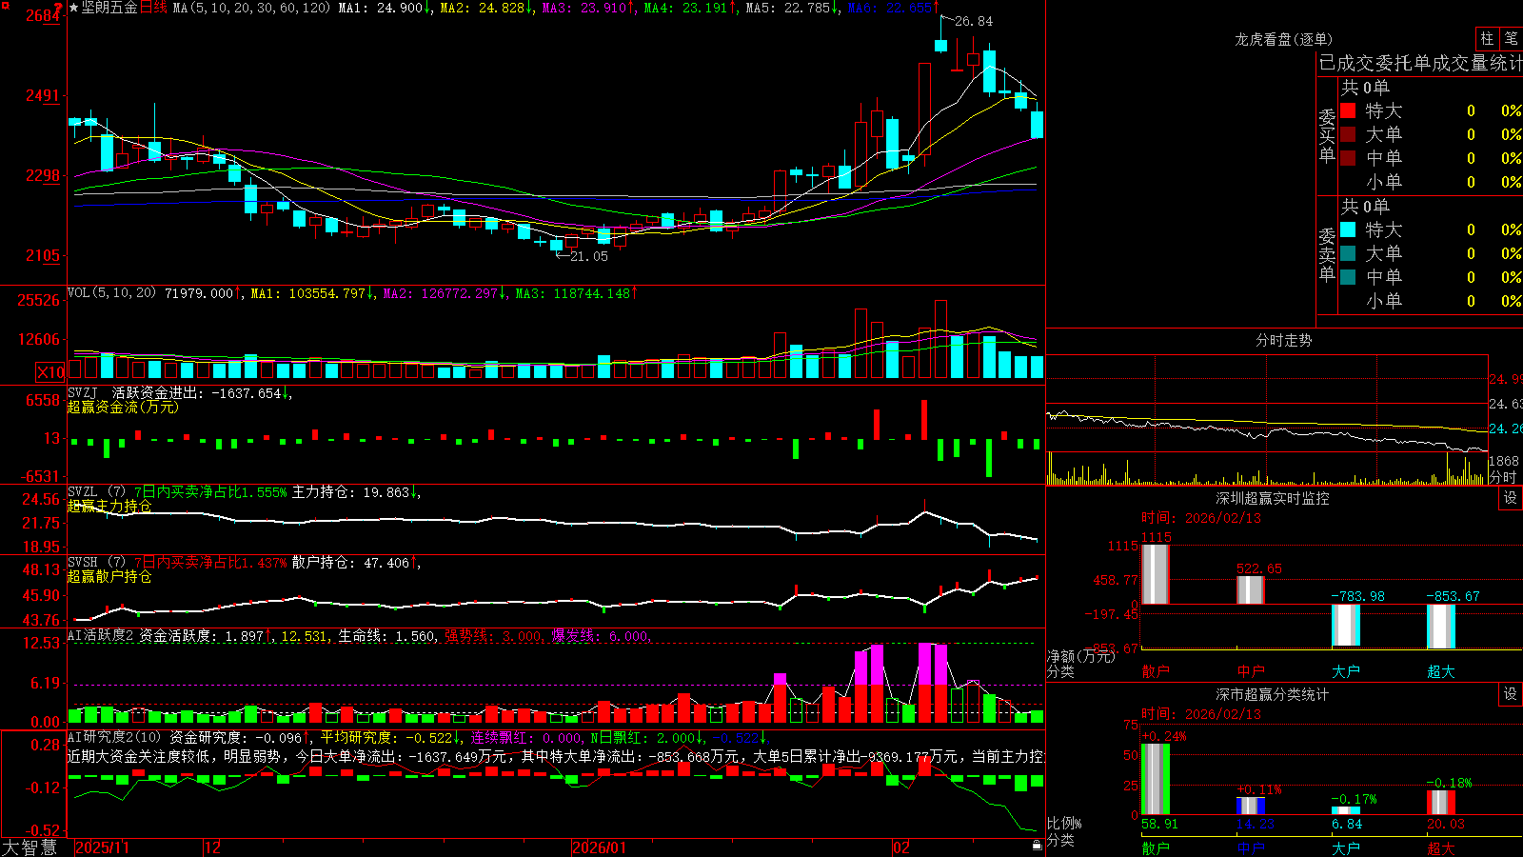Click the 02 month marker on timeline
1523x857 pixels.
(901, 847)
